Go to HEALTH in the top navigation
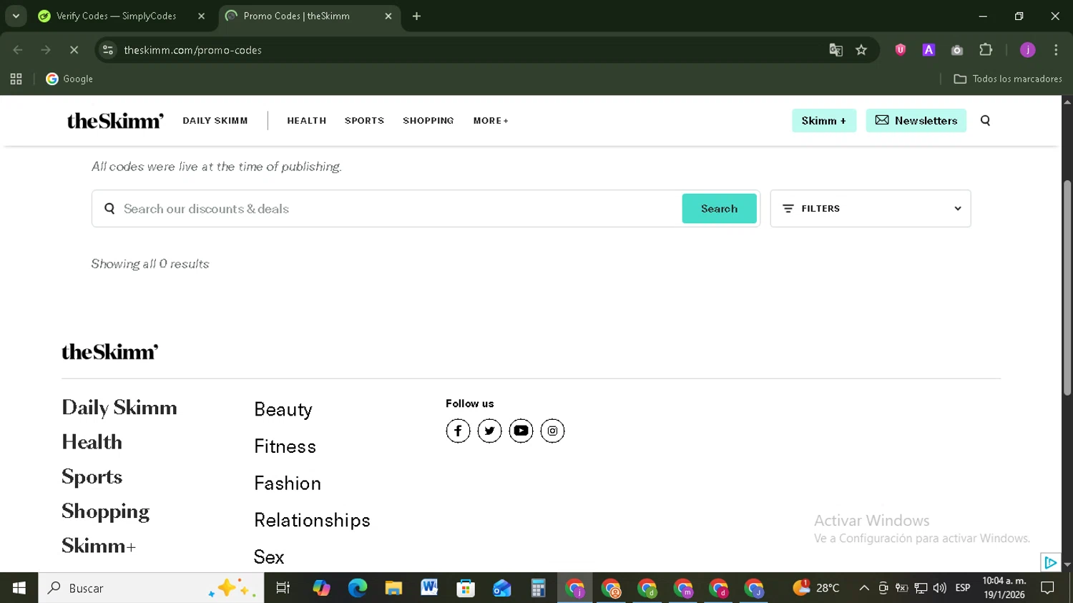 pyautogui.click(x=307, y=121)
